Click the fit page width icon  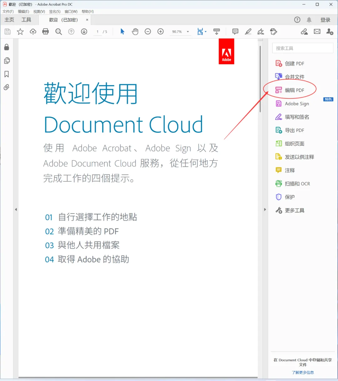[200, 32]
